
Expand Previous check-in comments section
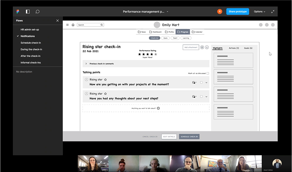[x=86, y=64]
